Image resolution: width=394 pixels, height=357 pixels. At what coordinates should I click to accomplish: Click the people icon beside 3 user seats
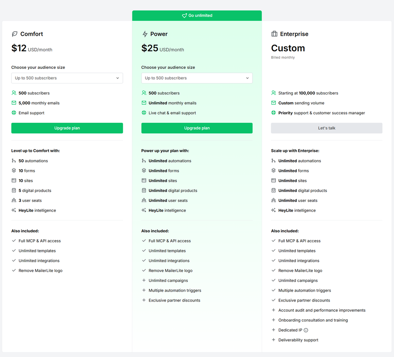pos(14,200)
